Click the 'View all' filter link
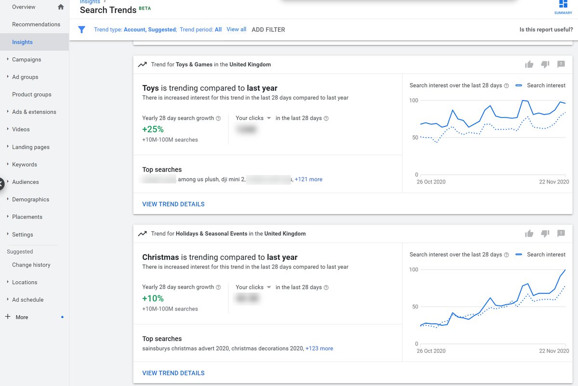Viewport: 578px width, 386px height. tap(236, 29)
